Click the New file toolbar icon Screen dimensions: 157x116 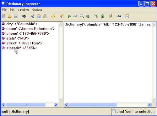(x=4, y=16)
